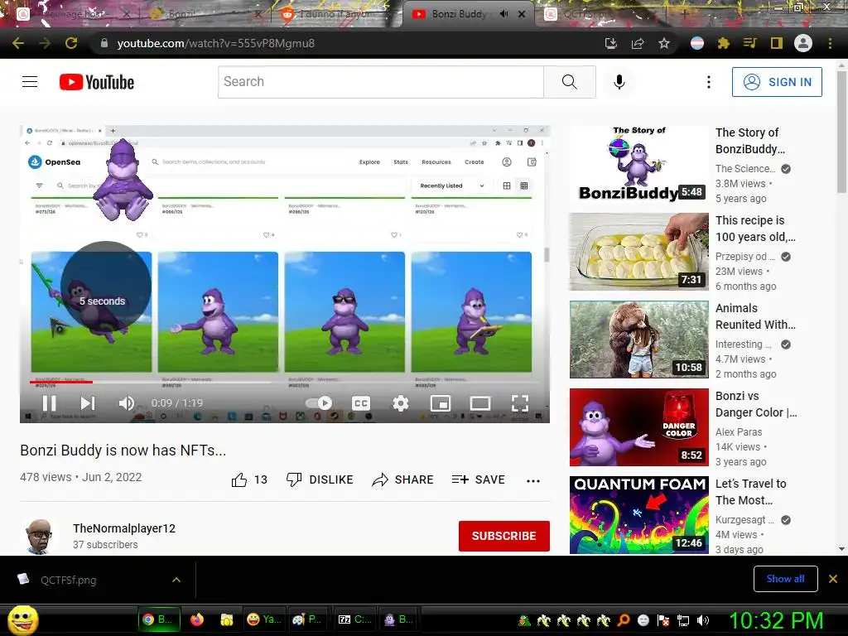Toggle the browser side panel
Viewport: 848px width, 636px height.
point(776,43)
